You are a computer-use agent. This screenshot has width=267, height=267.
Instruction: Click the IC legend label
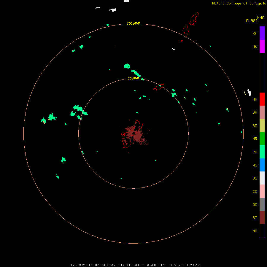tap(255, 191)
